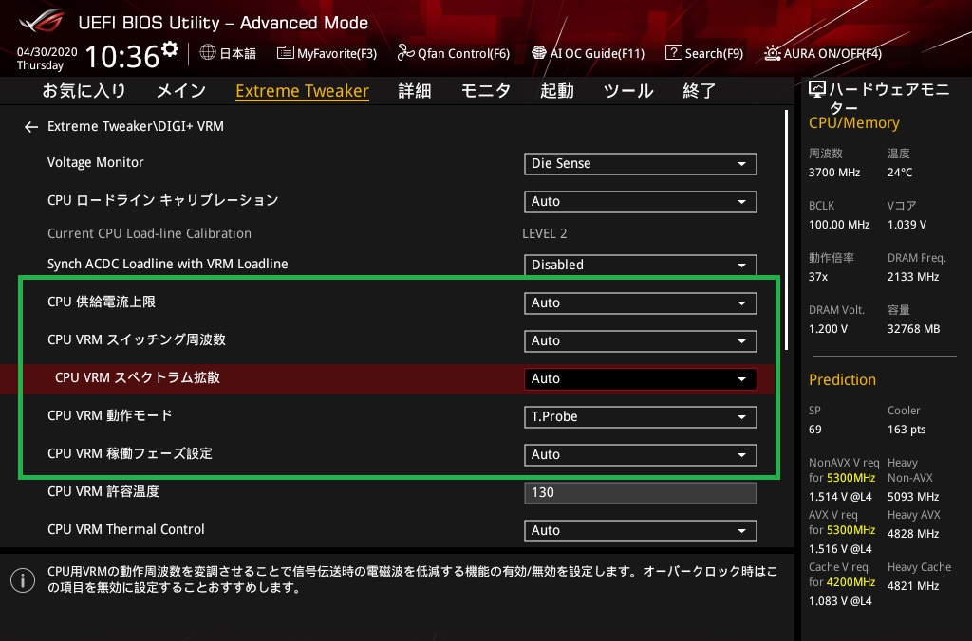The width and height of the screenshot is (972, 641).
Task: Switch to the お気に入り tab
Action: coord(84,90)
